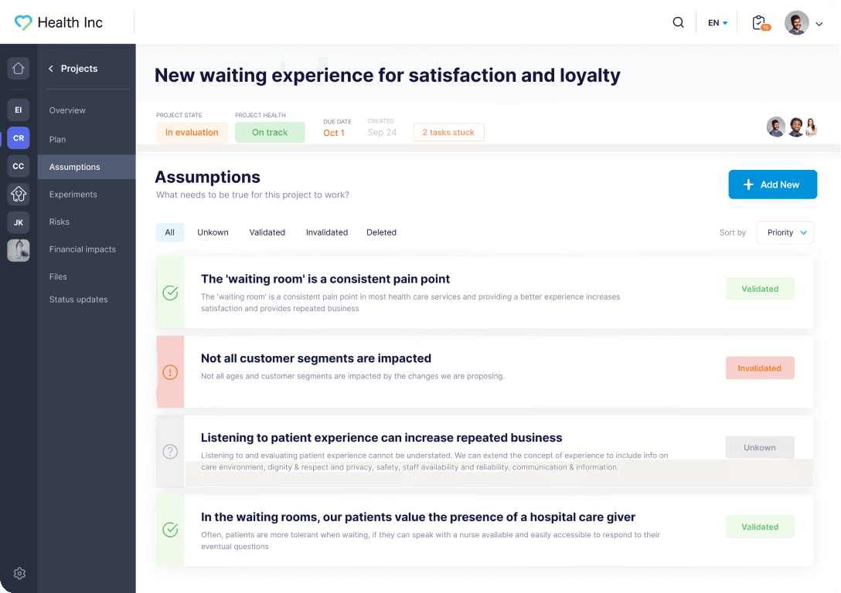Open Experiments in the project sidebar
The image size is (841, 593).
pyautogui.click(x=73, y=195)
